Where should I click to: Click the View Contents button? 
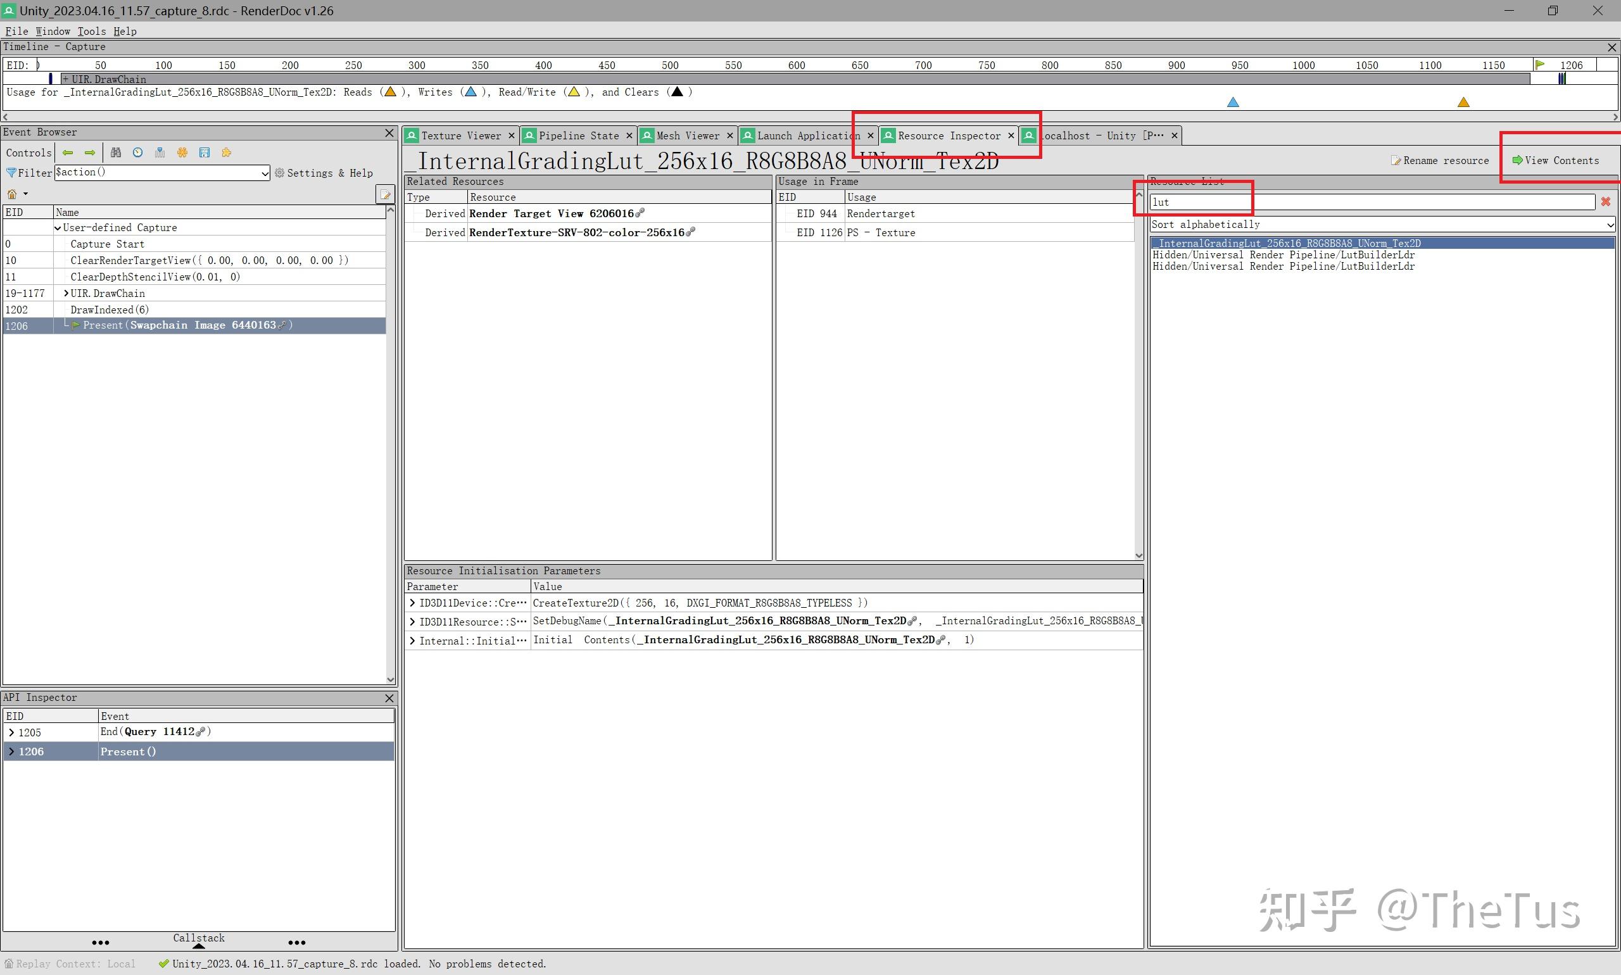[x=1555, y=160]
